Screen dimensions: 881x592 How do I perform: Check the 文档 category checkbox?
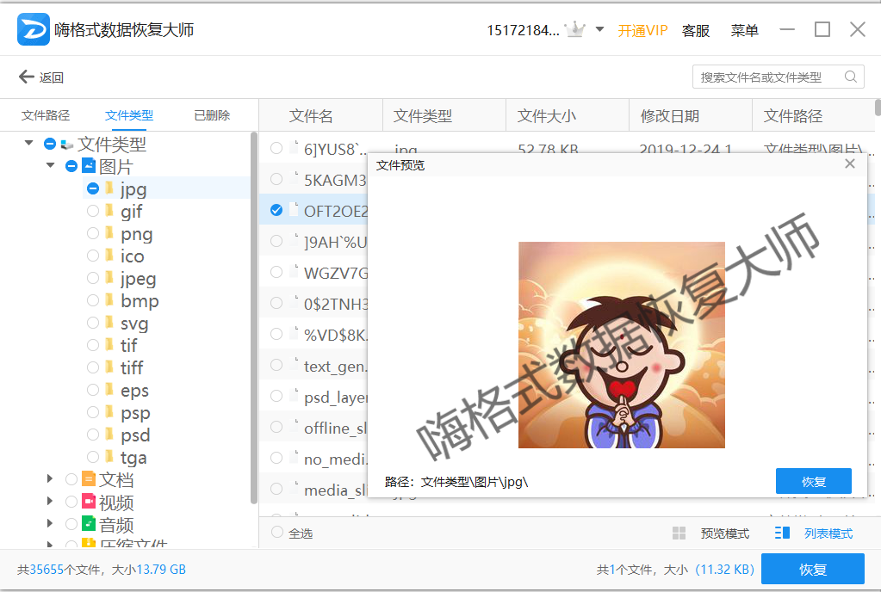(71, 479)
